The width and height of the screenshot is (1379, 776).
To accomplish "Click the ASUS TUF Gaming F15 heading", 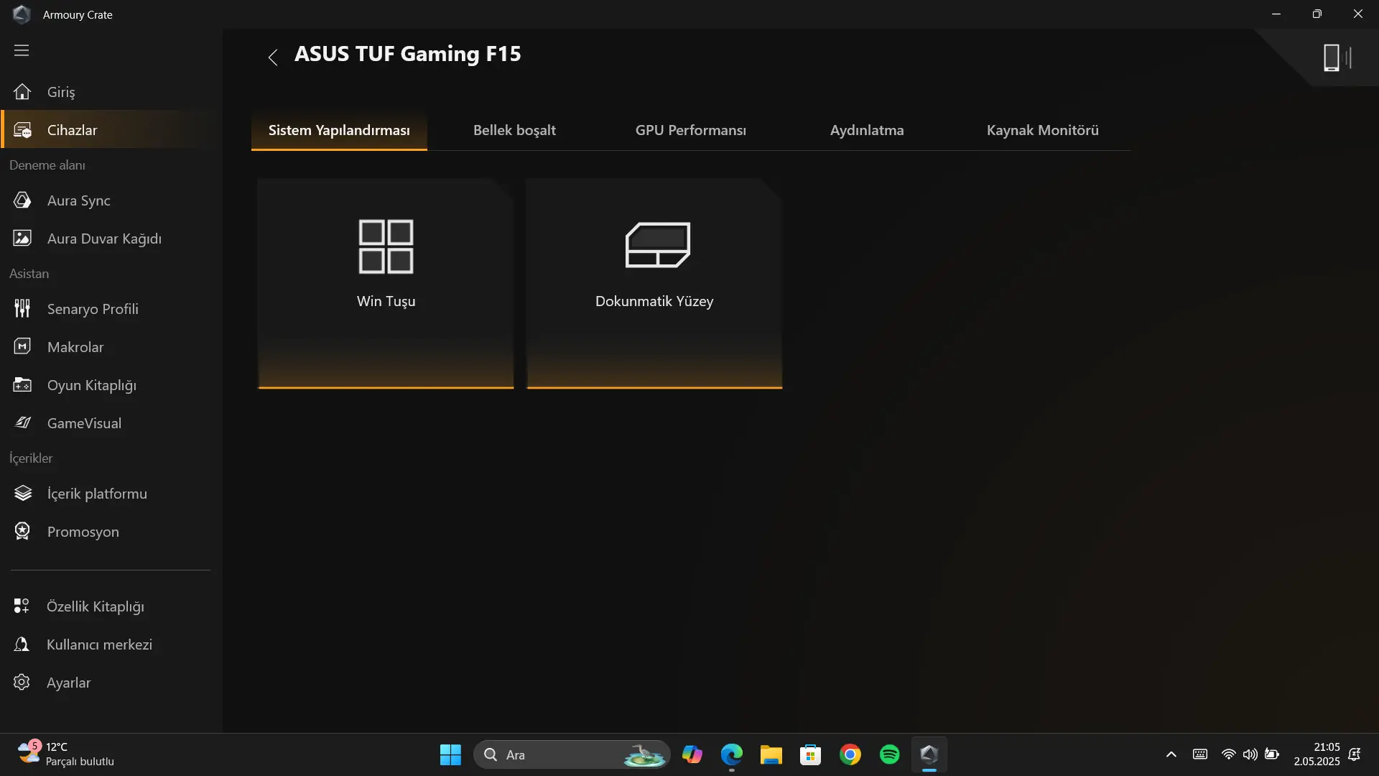I will [x=408, y=54].
